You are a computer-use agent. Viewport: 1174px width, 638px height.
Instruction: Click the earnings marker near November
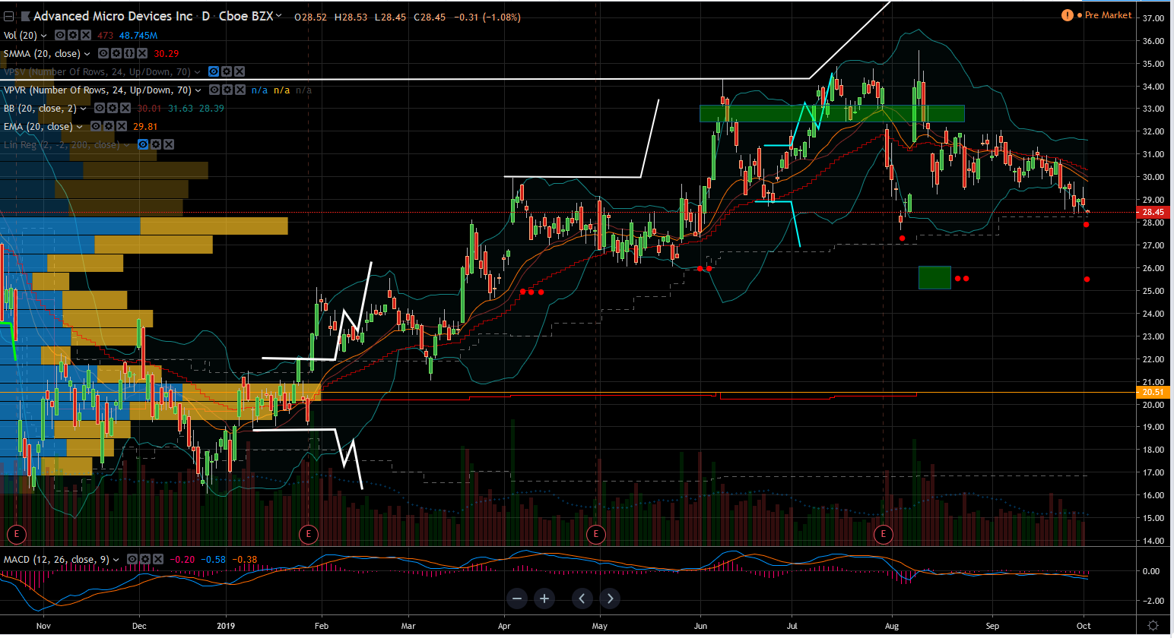pos(17,534)
